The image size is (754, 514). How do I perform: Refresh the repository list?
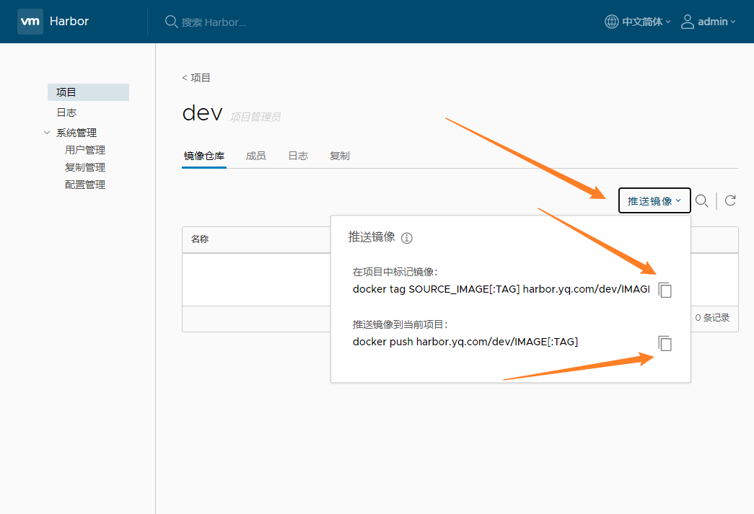click(x=730, y=200)
